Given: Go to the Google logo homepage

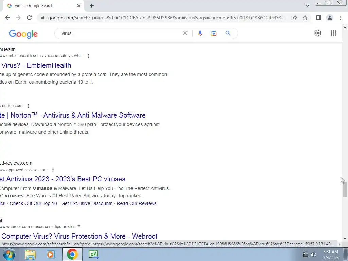Looking at the screenshot, I should [x=23, y=34].
